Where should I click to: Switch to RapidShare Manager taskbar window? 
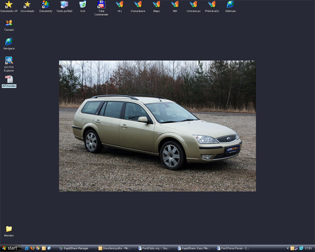[x=76, y=248]
